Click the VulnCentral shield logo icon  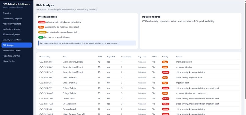click(x=4, y=4)
